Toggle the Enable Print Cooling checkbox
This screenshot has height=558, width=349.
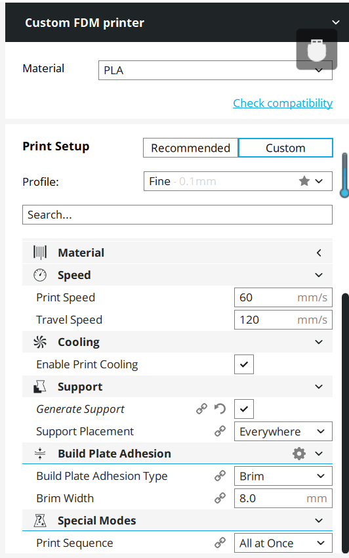click(x=244, y=364)
